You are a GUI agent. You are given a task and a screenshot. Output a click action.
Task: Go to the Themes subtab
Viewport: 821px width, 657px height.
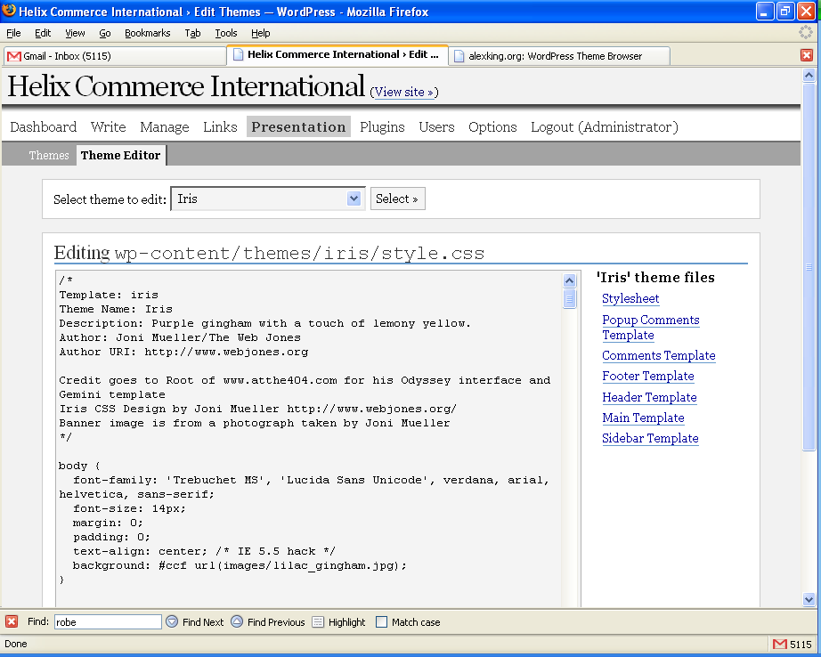point(49,155)
